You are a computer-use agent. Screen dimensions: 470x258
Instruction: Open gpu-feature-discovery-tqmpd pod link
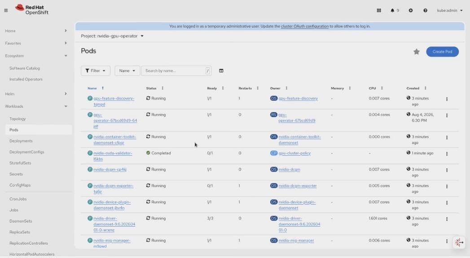point(114,101)
